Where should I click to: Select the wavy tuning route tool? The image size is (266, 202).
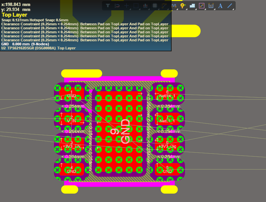click(173, 6)
